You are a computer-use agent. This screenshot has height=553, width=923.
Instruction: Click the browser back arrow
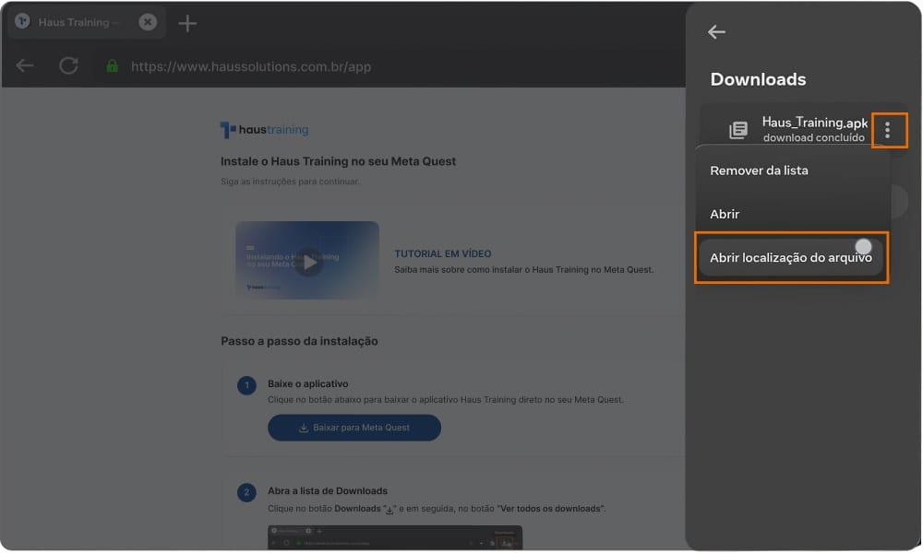pos(25,65)
